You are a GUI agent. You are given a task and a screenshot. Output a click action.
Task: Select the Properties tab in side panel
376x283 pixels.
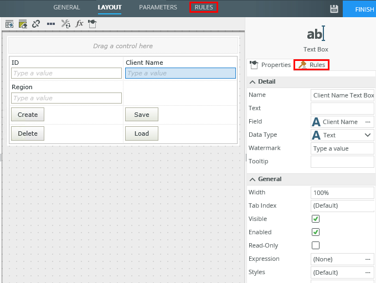click(270, 65)
